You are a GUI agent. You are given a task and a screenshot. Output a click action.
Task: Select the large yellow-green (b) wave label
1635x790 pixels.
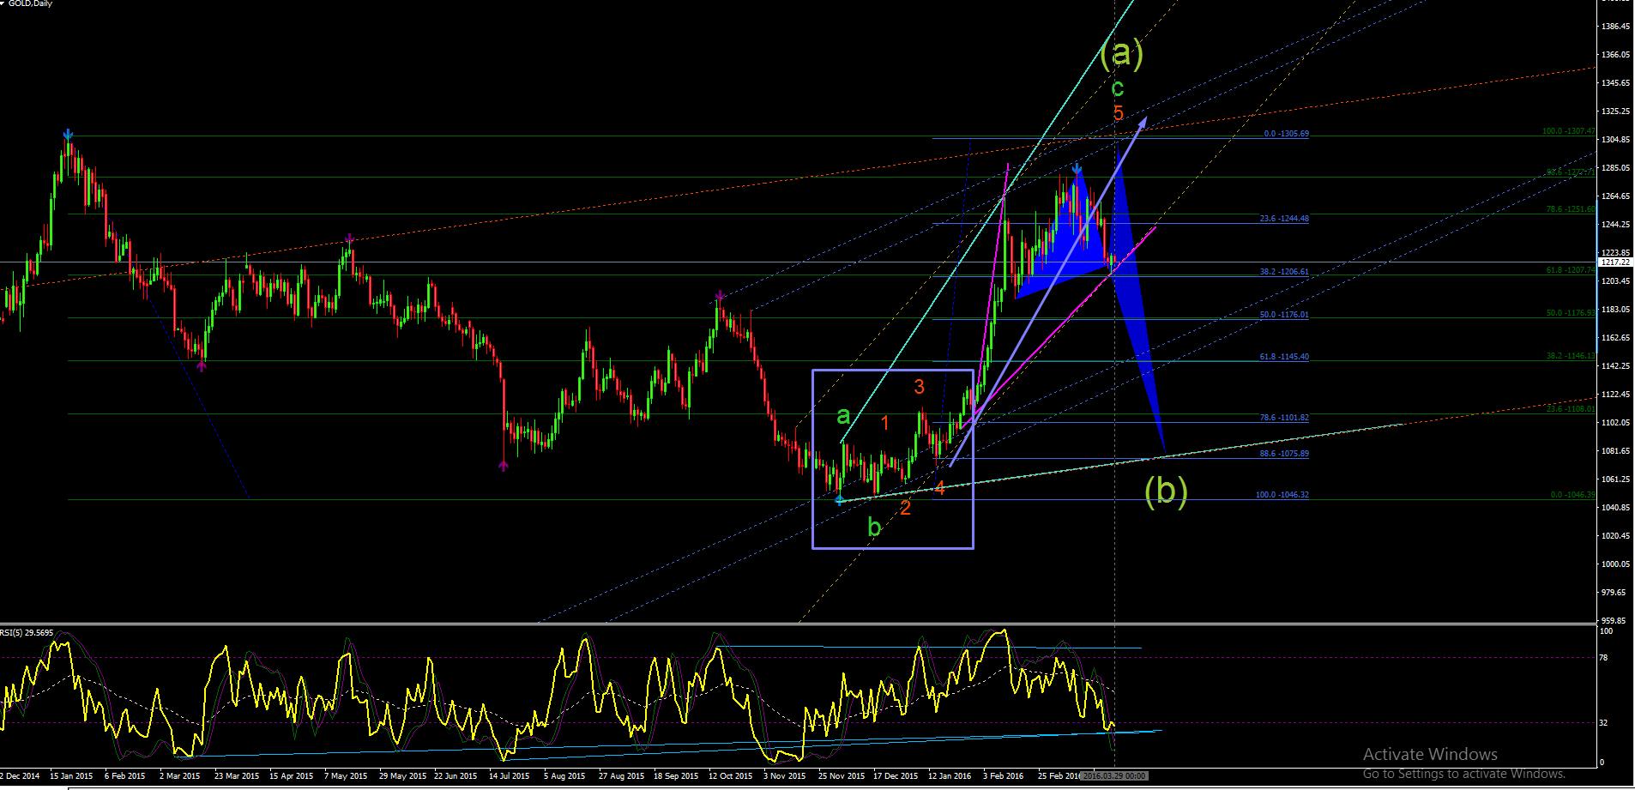(1166, 491)
